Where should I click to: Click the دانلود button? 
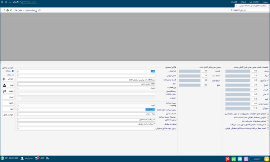pos(8,103)
